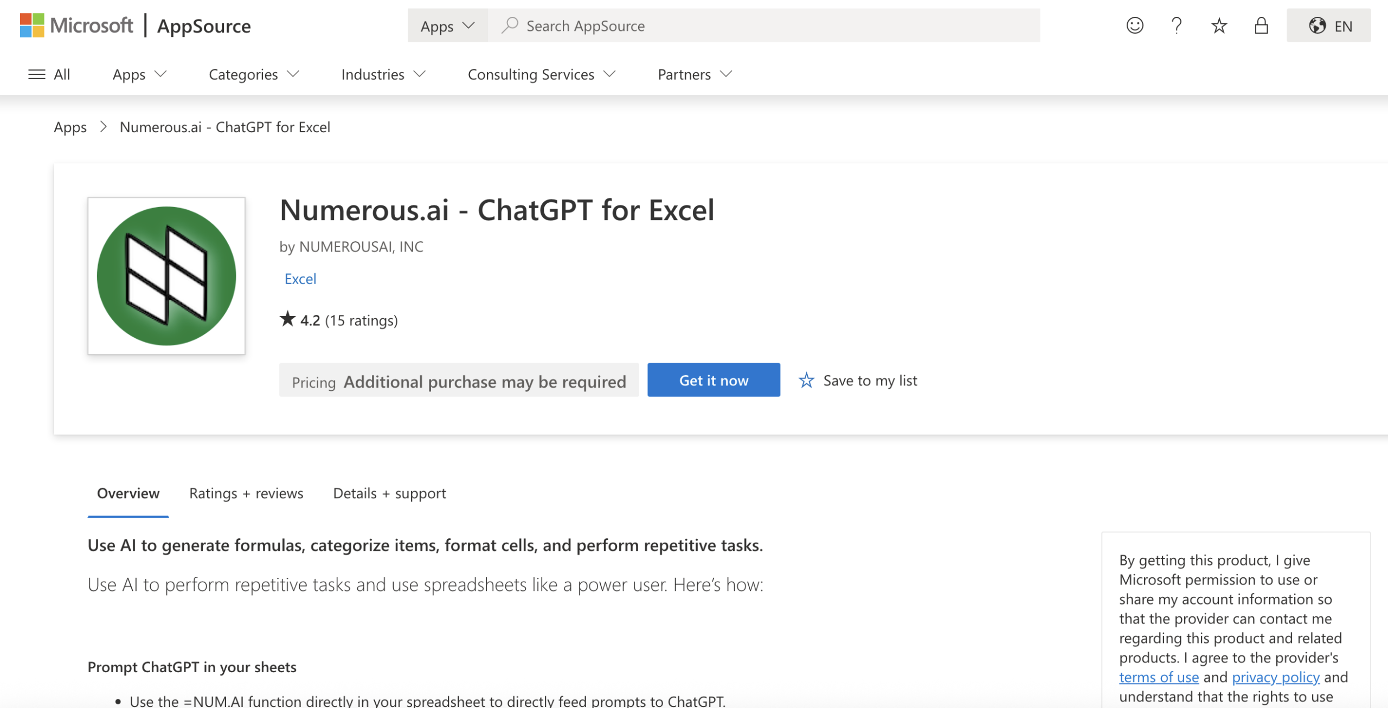Click the AppSource home title

(x=204, y=25)
